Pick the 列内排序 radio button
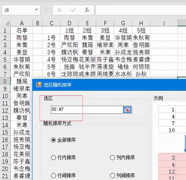Image resolution: width=186 pixels, height=180 pixels. point(112,158)
